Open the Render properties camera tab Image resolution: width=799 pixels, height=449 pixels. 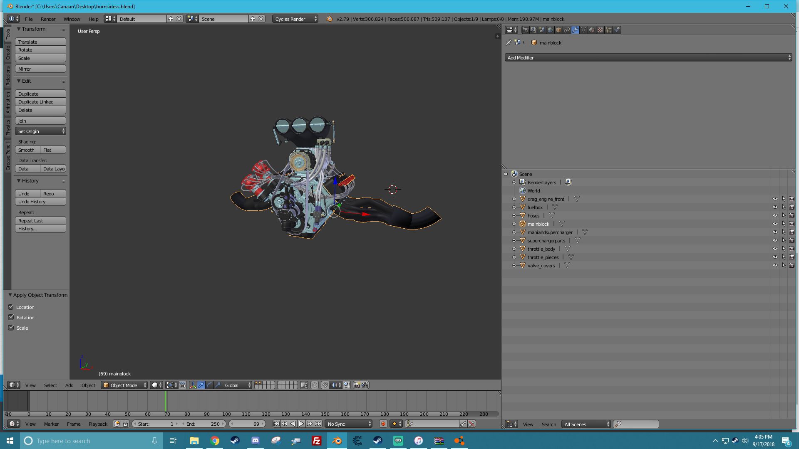(525, 30)
